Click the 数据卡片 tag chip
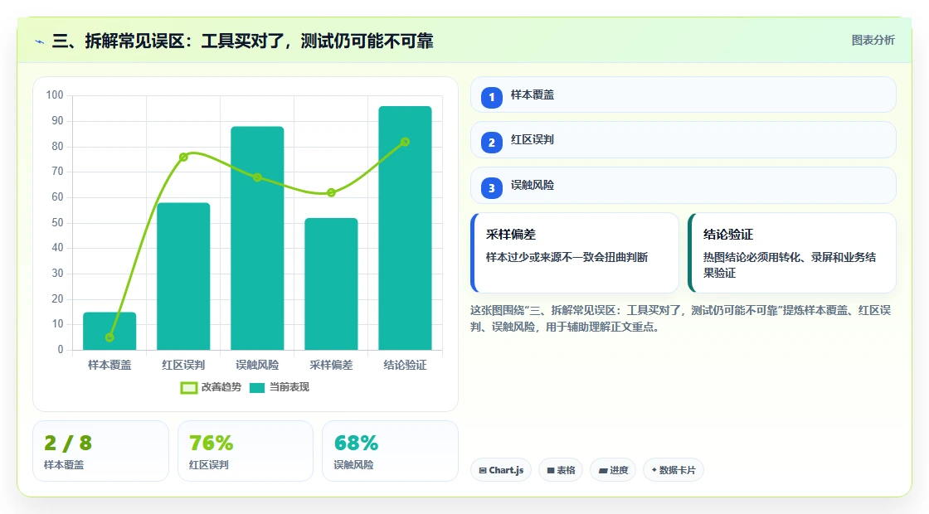929x514 pixels. pyautogui.click(x=673, y=470)
